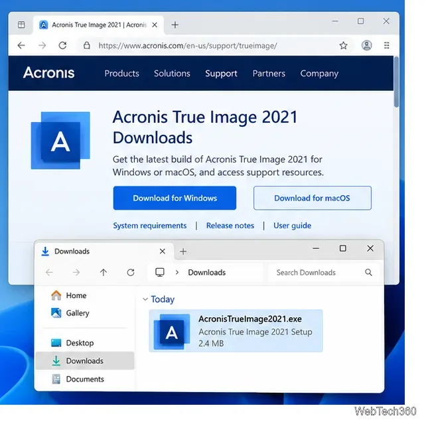Close the Acronis True Image 2021 browser tab

point(155,25)
